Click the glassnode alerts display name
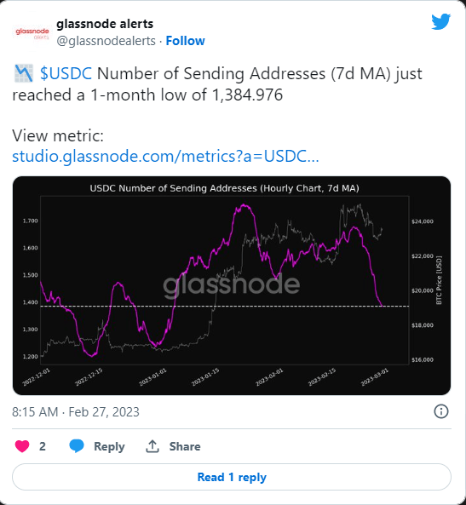Viewport: 466px width, 505px height. 105,24
